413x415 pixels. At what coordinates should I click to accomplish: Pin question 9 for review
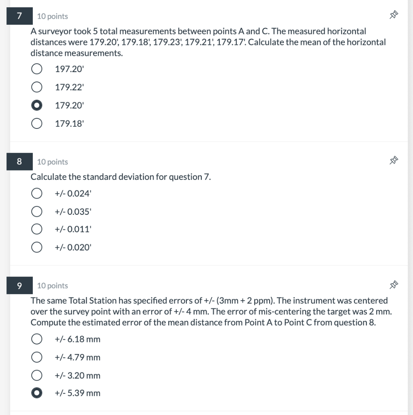(393, 285)
